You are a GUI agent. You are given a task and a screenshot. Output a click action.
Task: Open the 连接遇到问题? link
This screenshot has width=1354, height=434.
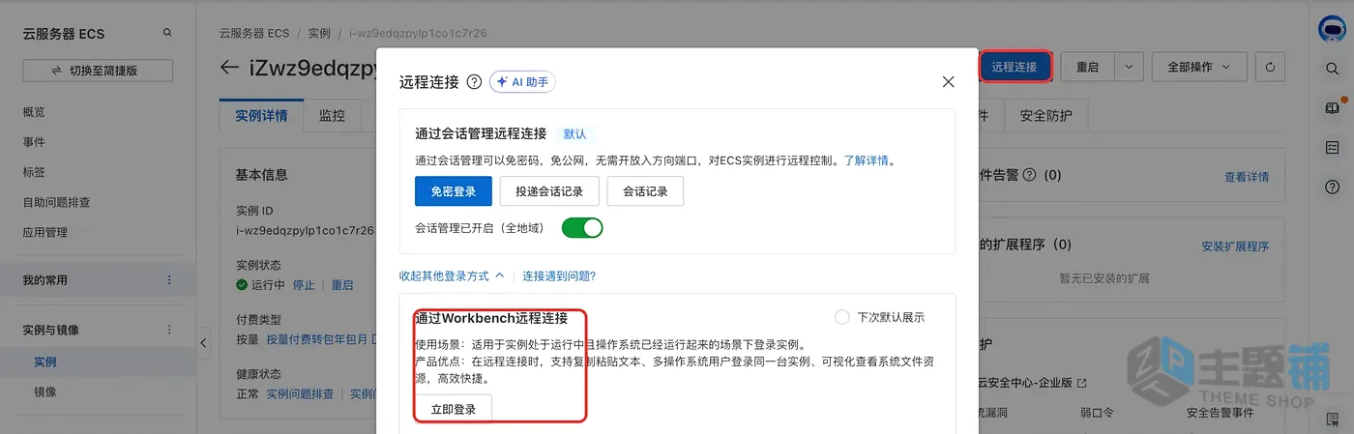(x=559, y=275)
